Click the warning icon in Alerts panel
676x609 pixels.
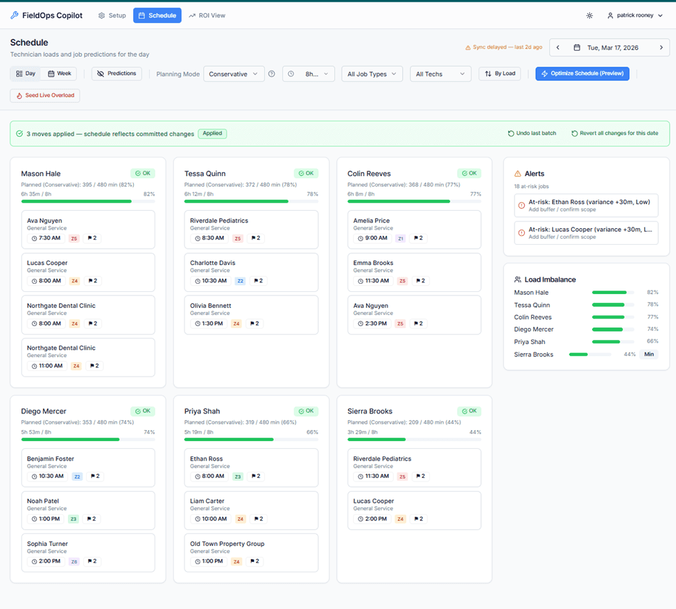coord(518,173)
